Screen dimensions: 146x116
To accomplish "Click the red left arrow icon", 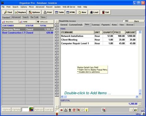I will (x=62, y=110).
